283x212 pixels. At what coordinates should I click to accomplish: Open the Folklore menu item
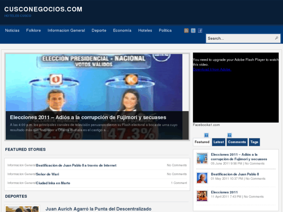coord(33,30)
